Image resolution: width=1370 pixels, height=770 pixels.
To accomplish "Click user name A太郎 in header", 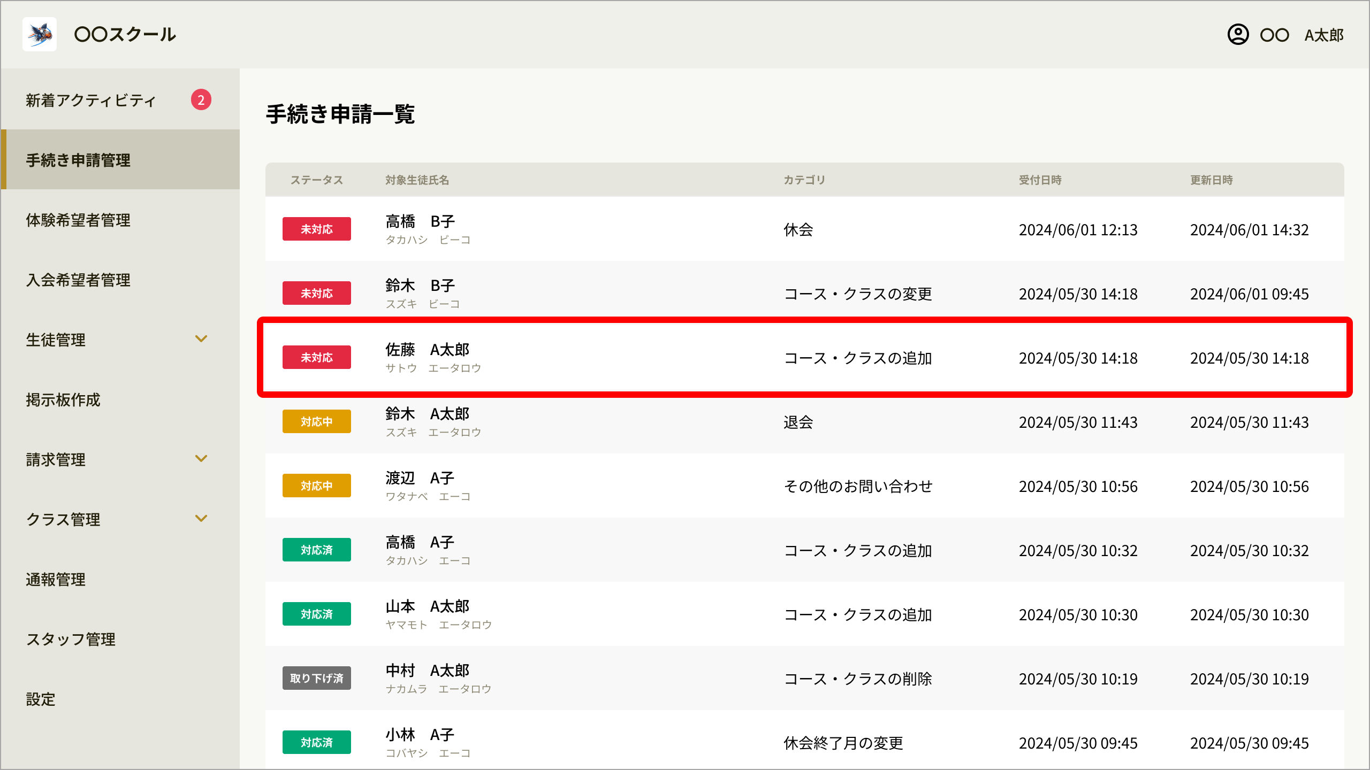I will tap(1324, 35).
